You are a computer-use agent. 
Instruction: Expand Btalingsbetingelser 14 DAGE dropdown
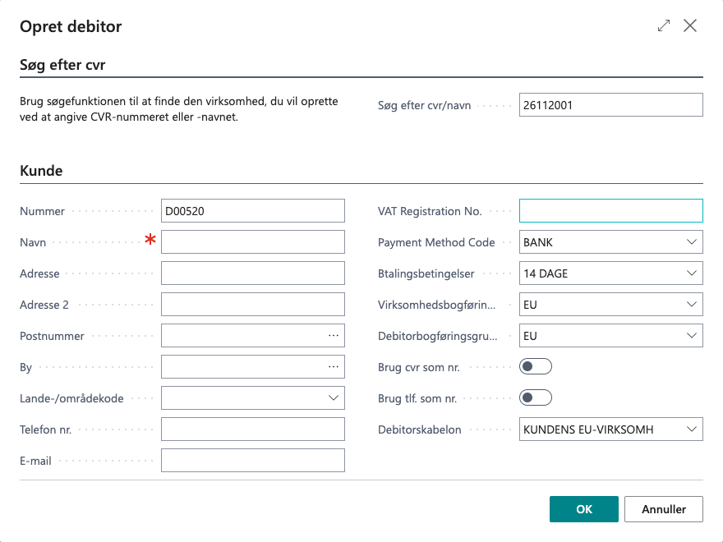click(691, 273)
